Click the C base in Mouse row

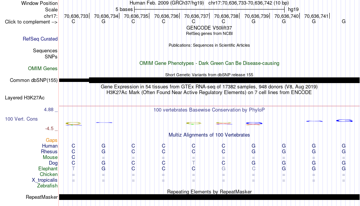74,157
